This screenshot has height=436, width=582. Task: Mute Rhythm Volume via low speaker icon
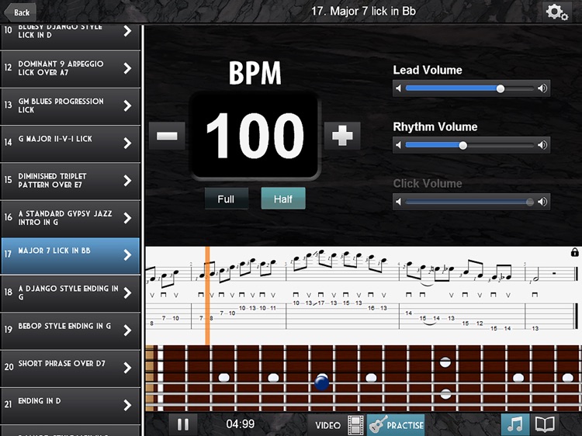pos(399,145)
